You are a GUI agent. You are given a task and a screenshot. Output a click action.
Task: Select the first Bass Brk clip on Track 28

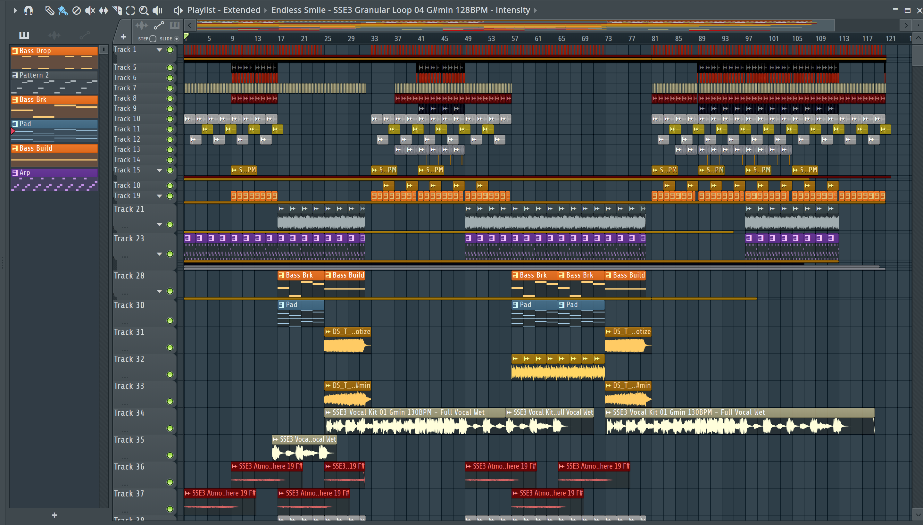click(x=301, y=284)
